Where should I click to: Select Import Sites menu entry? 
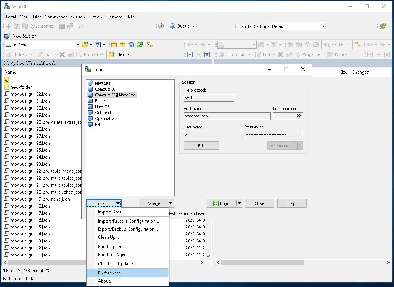tap(127, 212)
